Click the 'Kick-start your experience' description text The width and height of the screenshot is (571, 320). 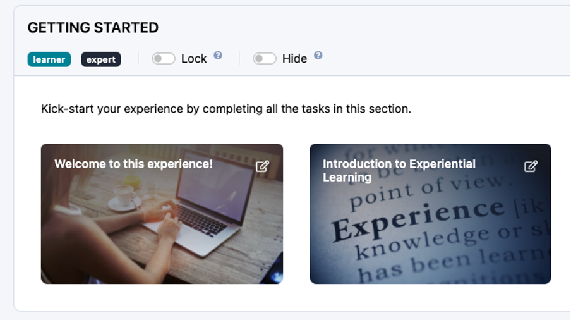coord(225,109)
